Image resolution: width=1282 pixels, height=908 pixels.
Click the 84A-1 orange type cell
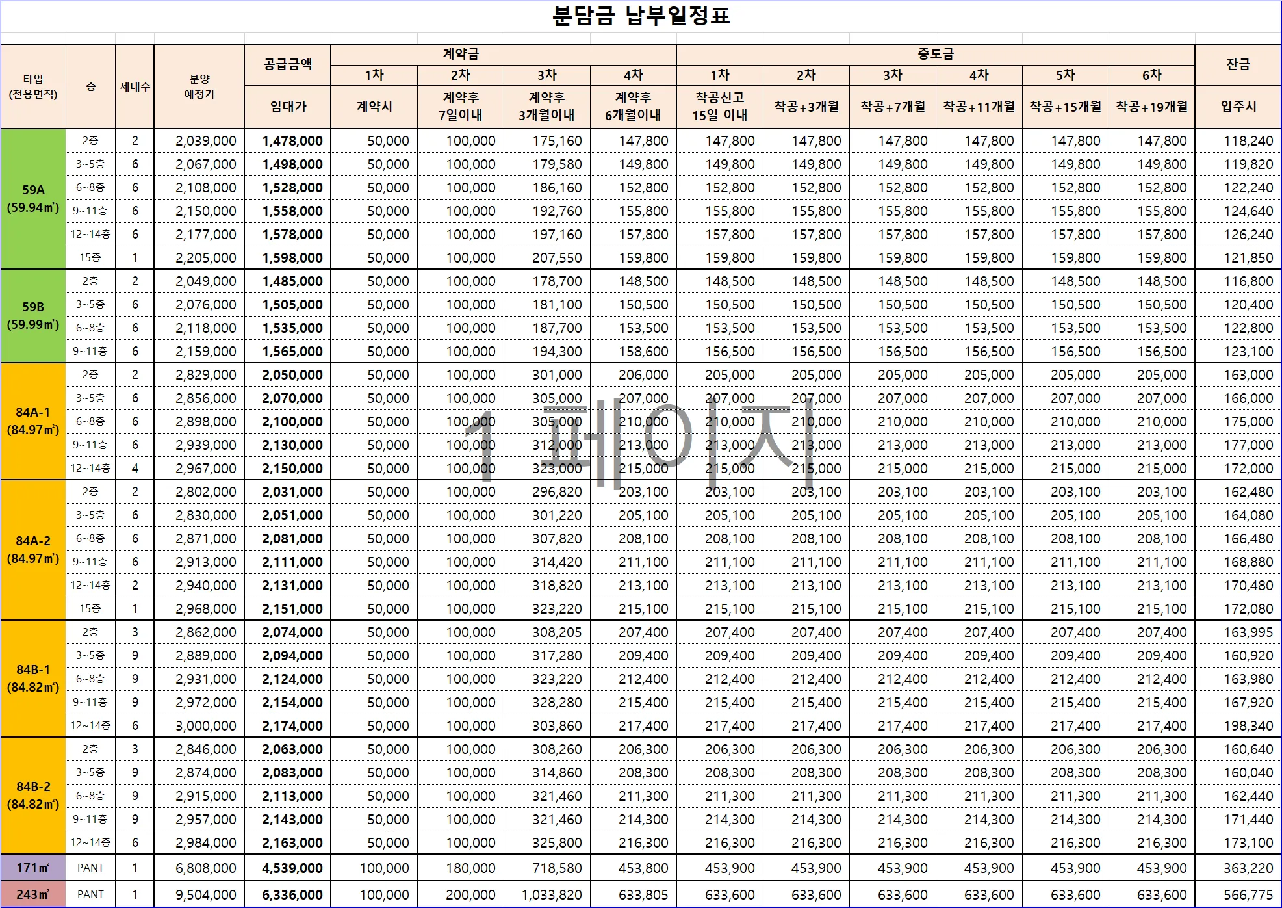pos(33,421)
